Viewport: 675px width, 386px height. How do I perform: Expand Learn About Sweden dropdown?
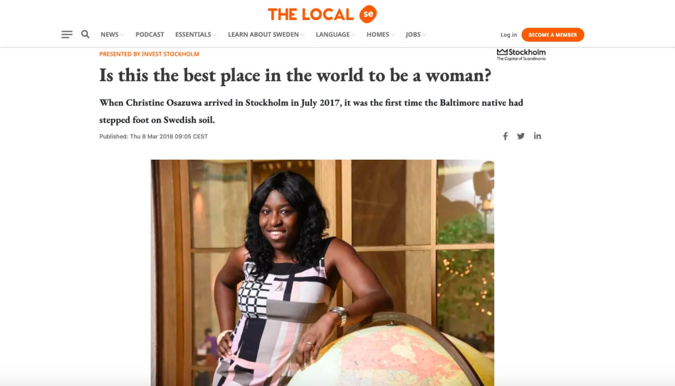pos(266,34)
